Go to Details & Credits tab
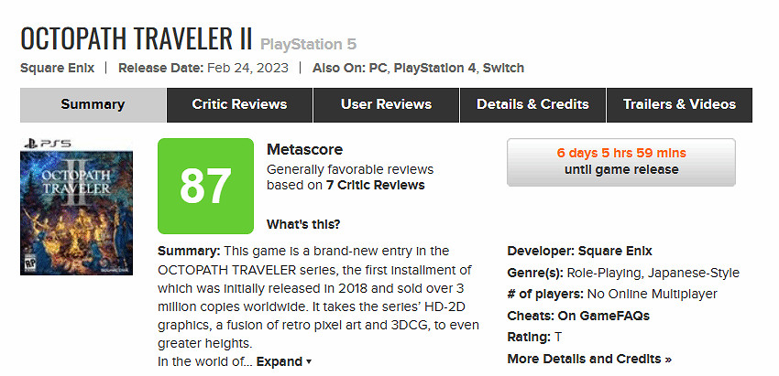Screen dimensions: 779x376 coord(532,104)
